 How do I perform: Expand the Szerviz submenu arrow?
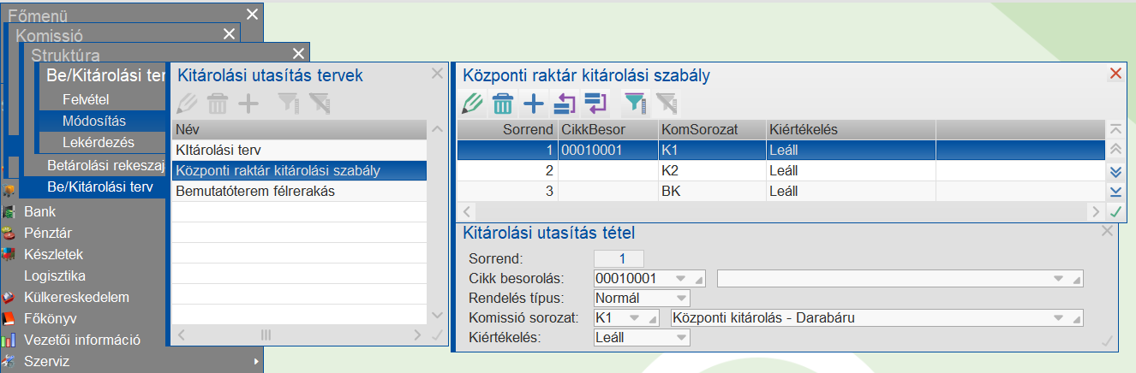255,362
